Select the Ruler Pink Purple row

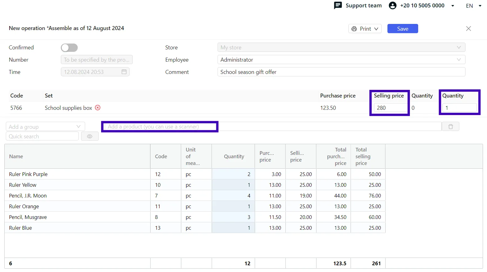coord(195,174)
